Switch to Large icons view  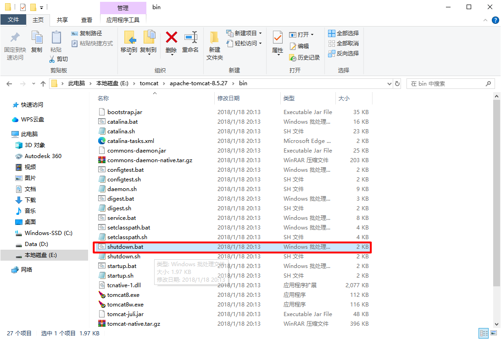point(494,334)
